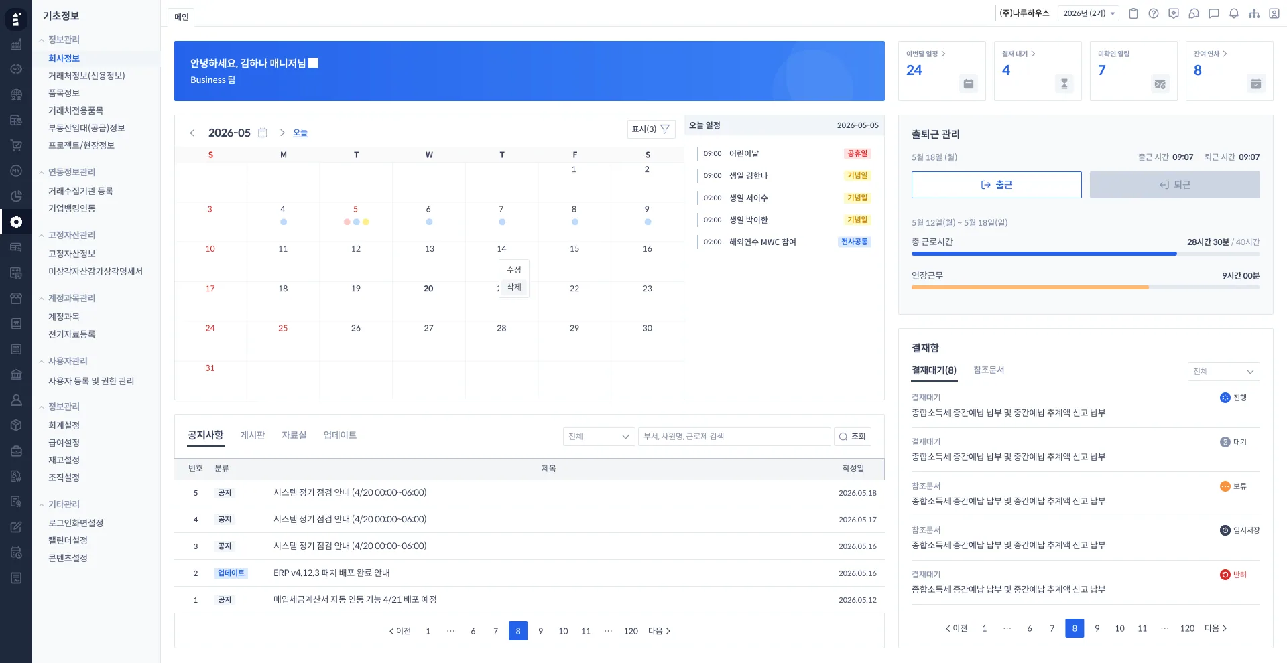1287x663 pixels.
Task: Click the 출근 clock-in button
Action: tap(997, 185)
